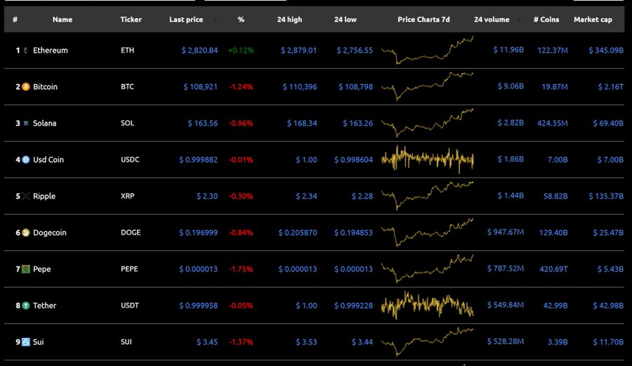Open the Dogecoin name link
This screenshot has width=632, height=366.
point(50,233)
